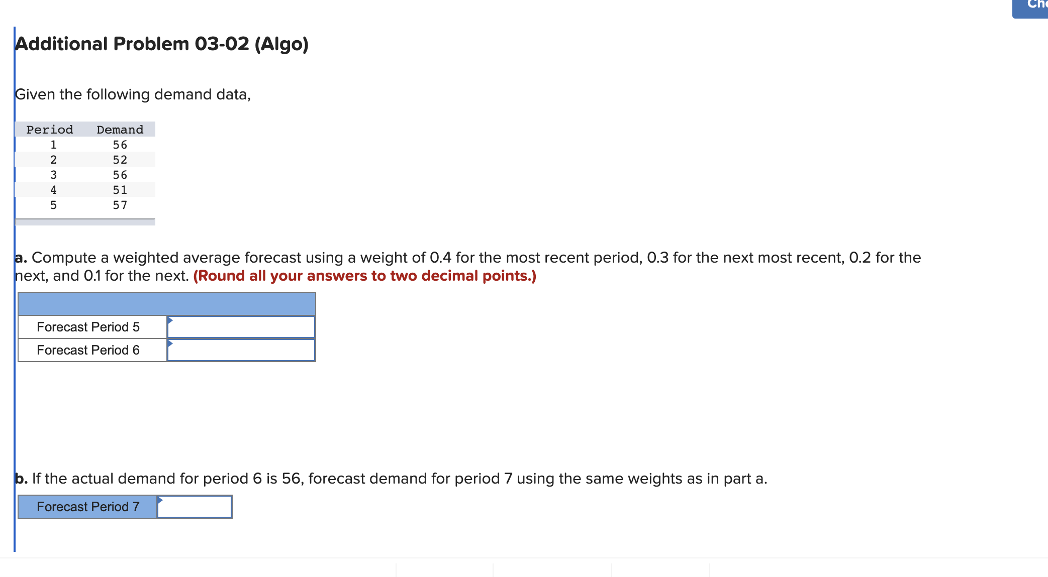The height and width of the screenshot is (577, 1048).
Task: Click the Period column header in the demand table
Action: [49, 129]
